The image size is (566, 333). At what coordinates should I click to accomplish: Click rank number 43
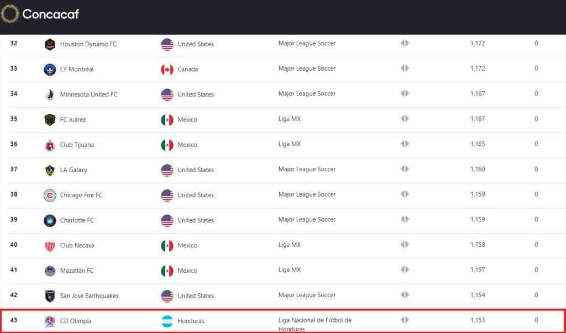click(x=14, y=320)
